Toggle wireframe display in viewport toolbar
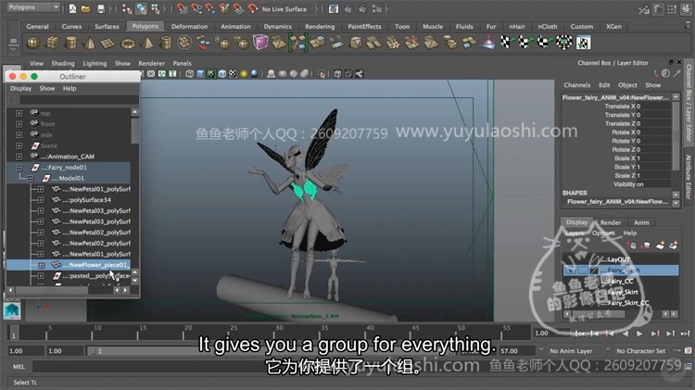 [x=190, y=74]
